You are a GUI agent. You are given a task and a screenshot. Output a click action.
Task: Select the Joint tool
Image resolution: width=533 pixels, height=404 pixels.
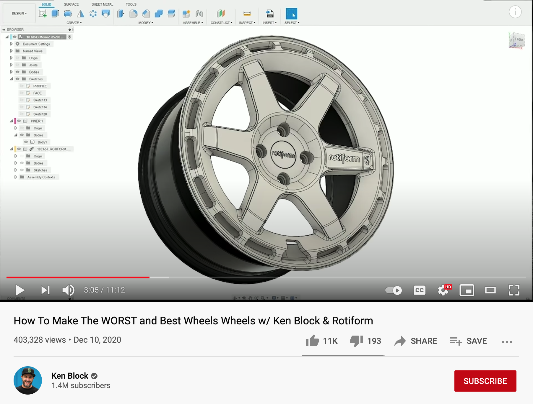(199, 14)
